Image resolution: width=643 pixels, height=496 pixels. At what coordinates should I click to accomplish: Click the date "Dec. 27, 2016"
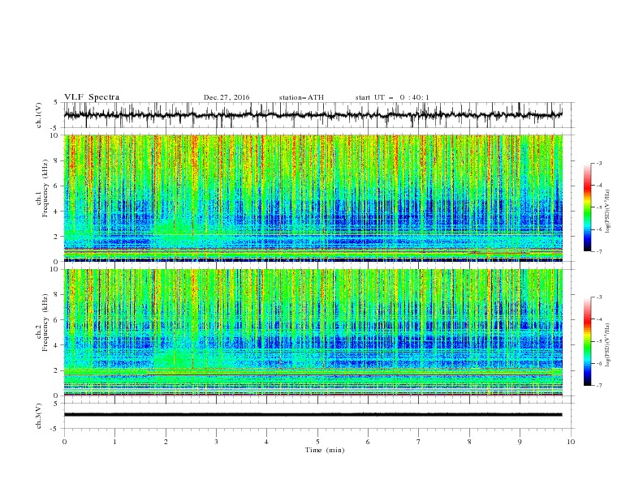(227, 97)
